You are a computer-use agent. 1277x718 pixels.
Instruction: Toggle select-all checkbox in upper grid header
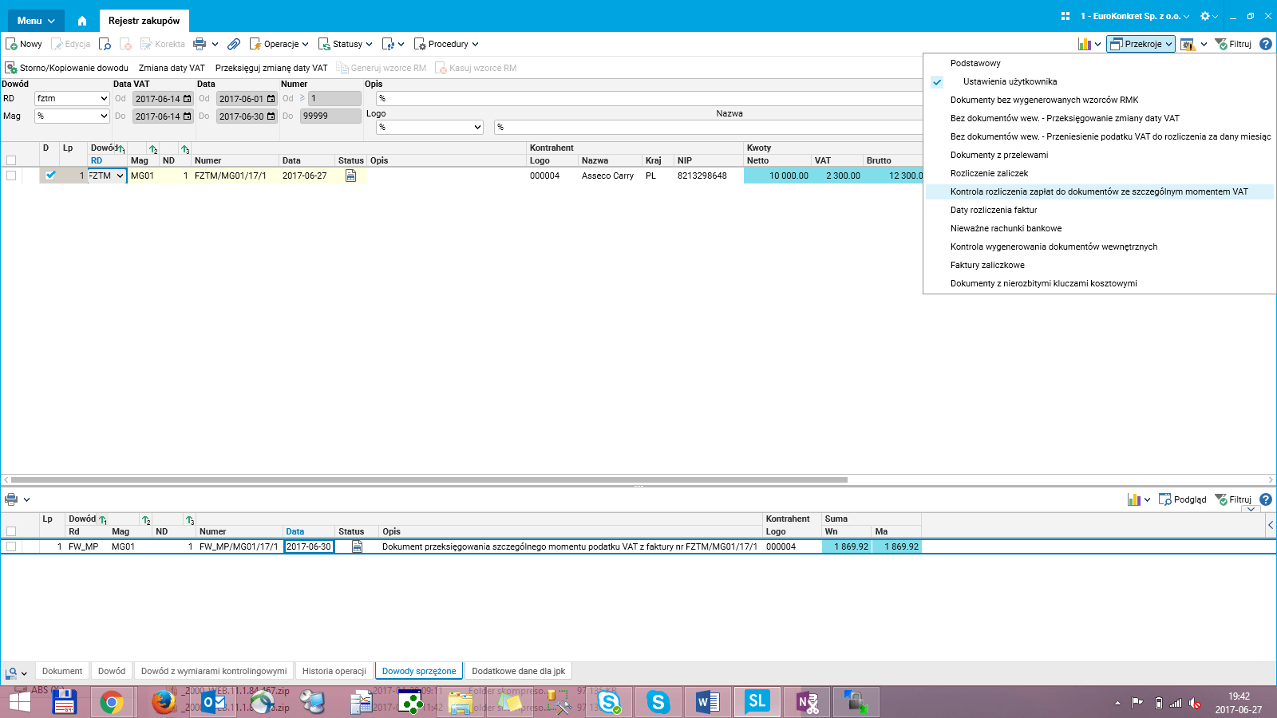point(11,160)
